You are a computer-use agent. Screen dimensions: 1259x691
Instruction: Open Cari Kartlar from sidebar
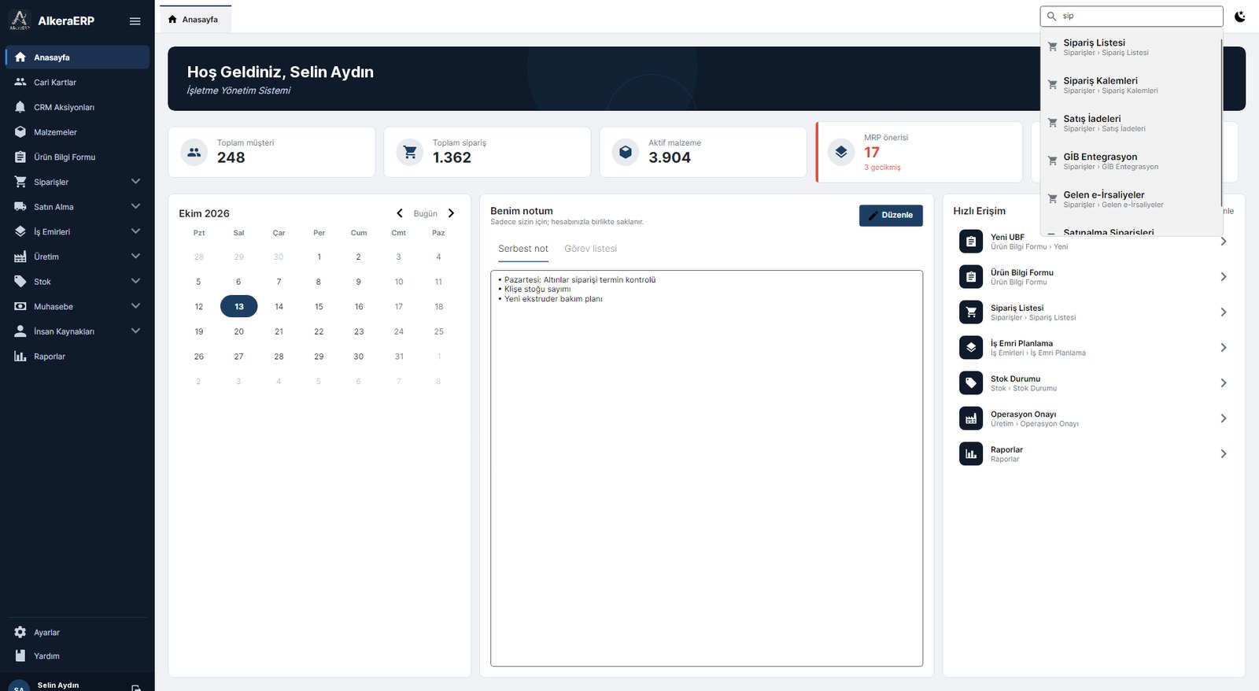(77, 82)
